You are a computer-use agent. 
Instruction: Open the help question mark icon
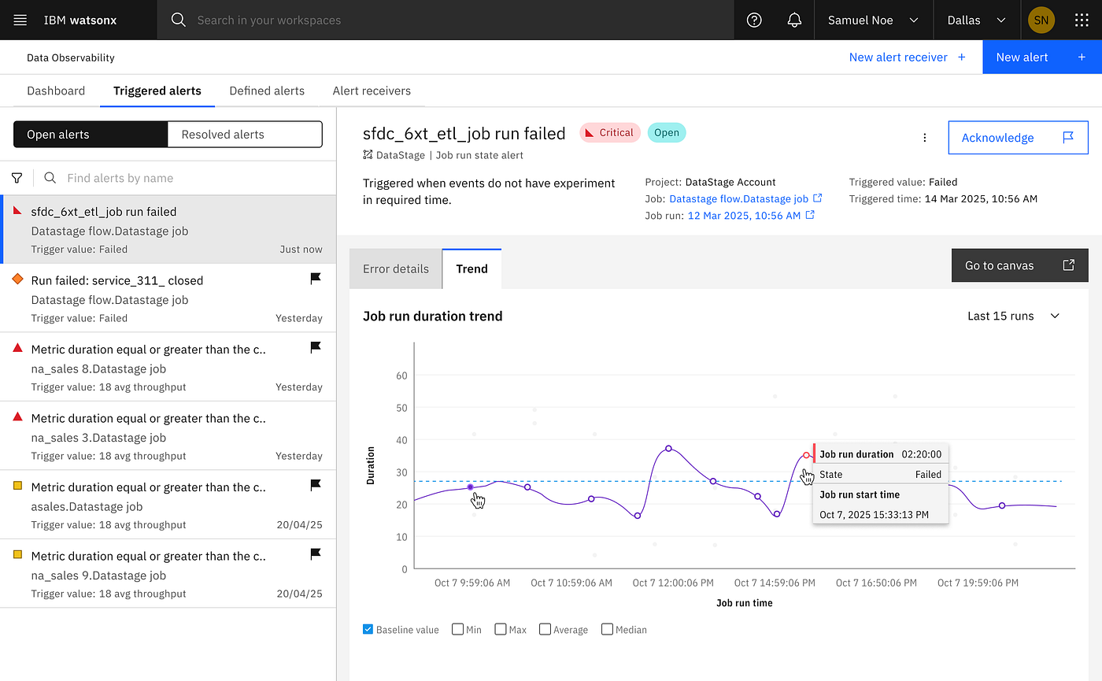[754, 20]
